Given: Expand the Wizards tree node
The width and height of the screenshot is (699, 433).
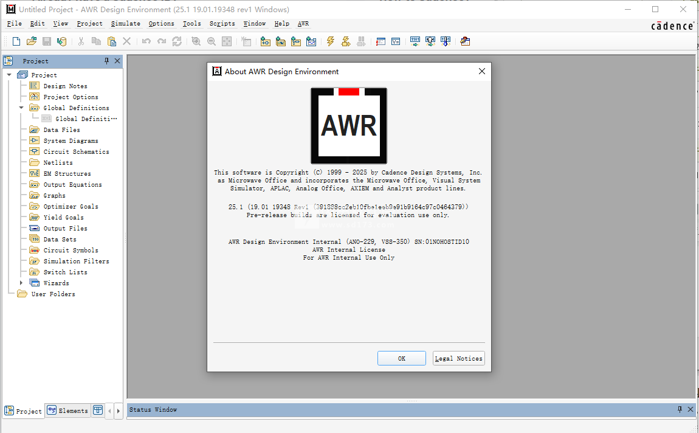Looking at the screenshot, I should tap(21, 283).
